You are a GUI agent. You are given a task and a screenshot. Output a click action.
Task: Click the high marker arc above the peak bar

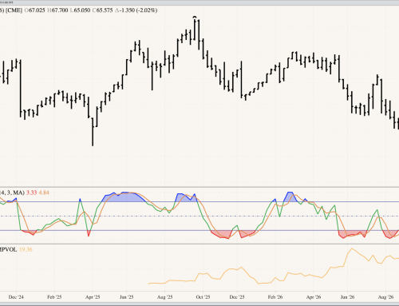coord(195,17)
